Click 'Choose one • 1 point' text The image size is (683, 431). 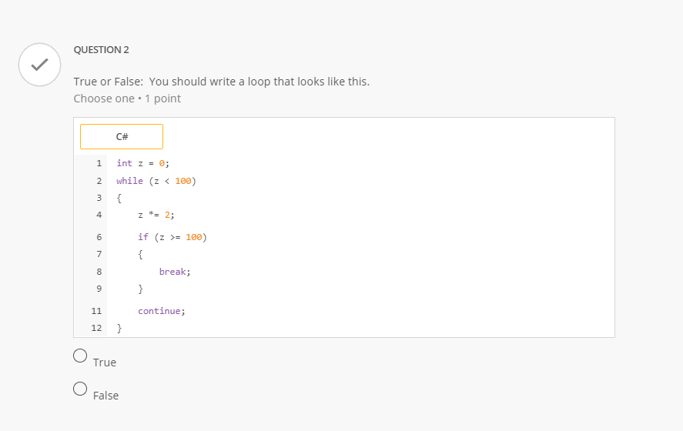tap(127, 99)
